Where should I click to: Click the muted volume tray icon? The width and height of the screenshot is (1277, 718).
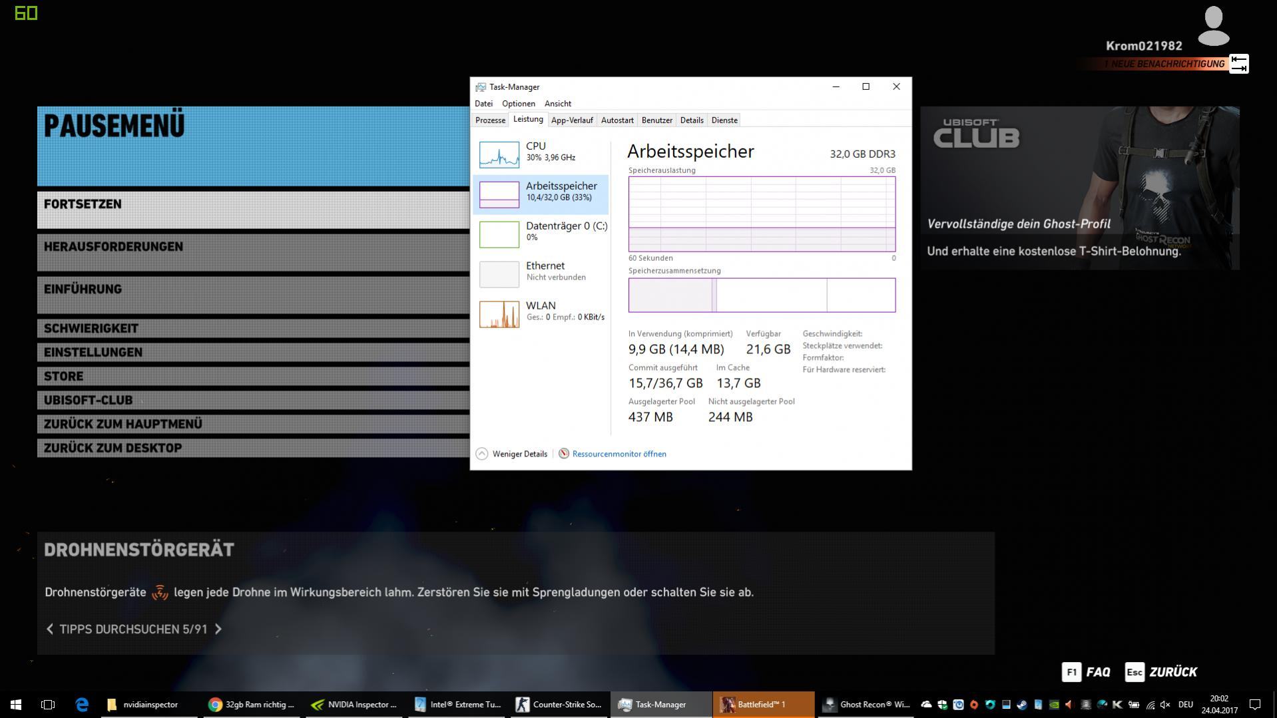[1165, 705]
